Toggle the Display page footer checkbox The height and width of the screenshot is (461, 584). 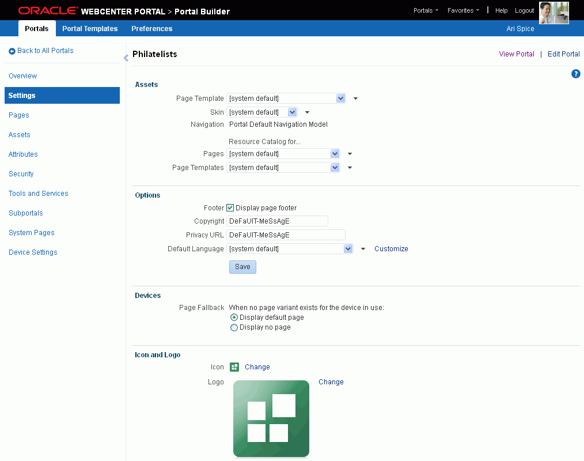point(230,208)
